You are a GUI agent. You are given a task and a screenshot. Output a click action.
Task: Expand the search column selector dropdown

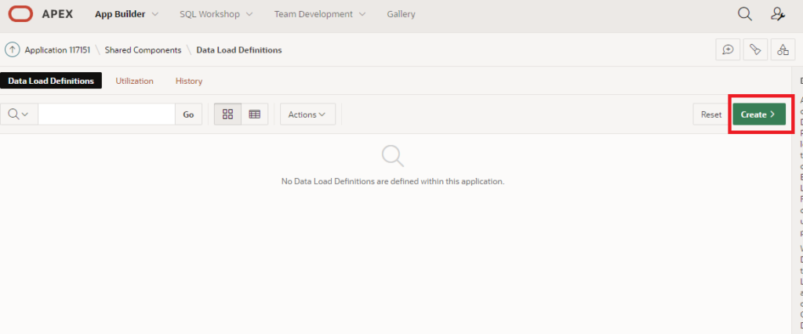pos(19,114)
